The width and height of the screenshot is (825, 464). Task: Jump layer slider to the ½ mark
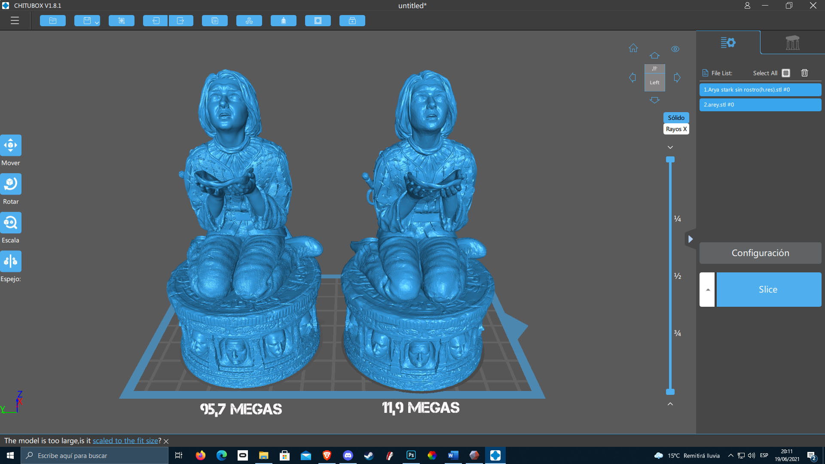678,276
